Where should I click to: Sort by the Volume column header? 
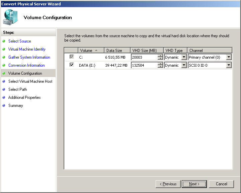[x=91, y=50]
